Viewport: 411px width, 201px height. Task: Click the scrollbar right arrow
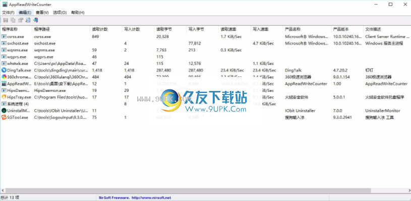point(408,190)
